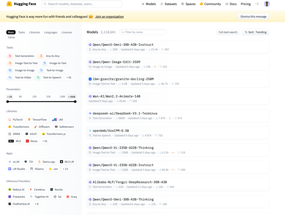
Task: Click the TGI app icon
Action: point(26,162)
